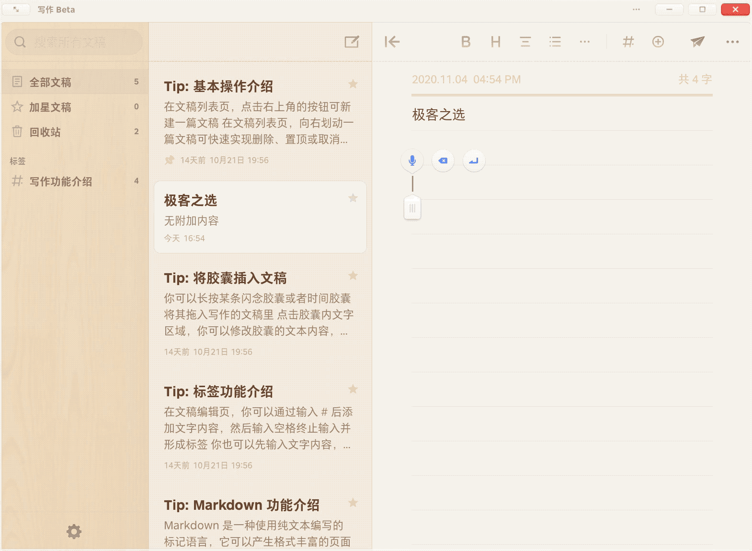Click the word count 共 4 字
Screen dimensions: 752x551
point(695,80)
